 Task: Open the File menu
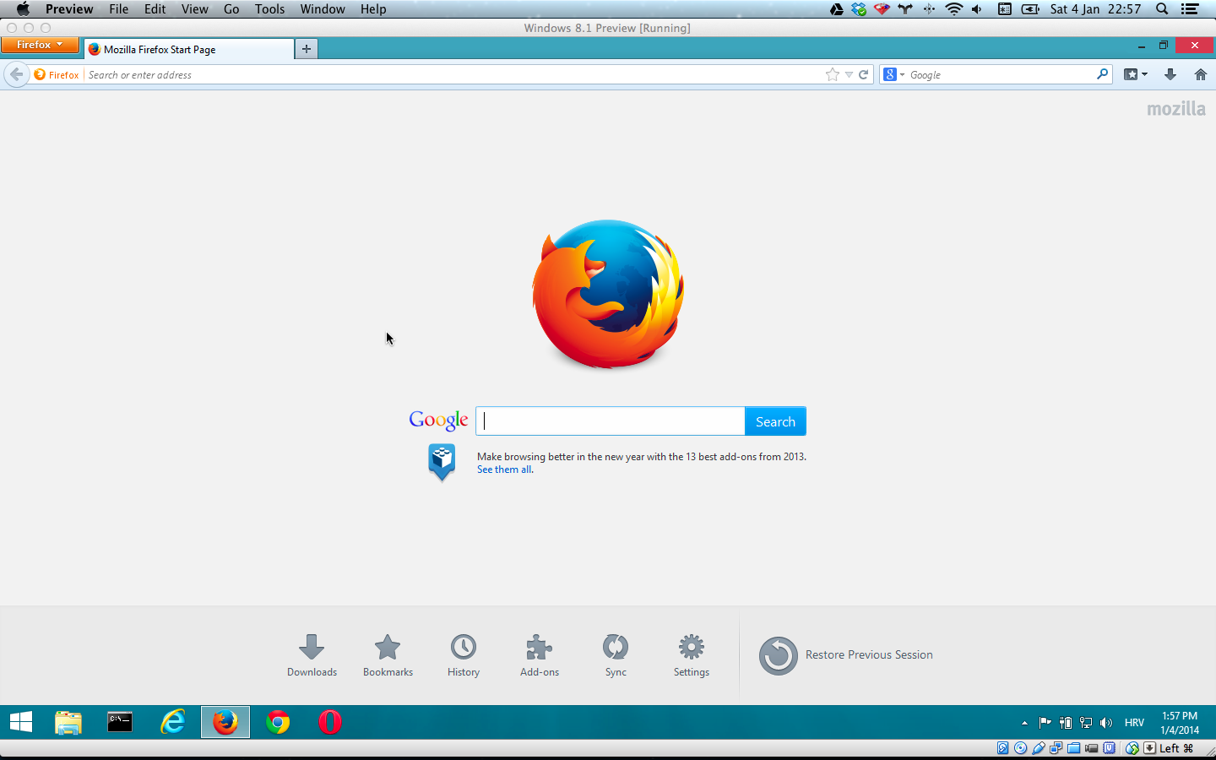click(x=119, y=9)
